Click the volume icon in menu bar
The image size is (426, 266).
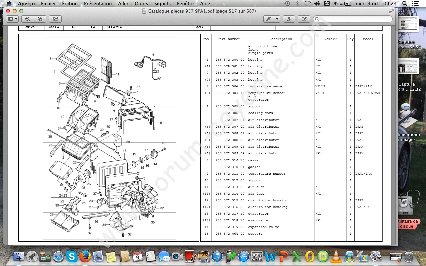(317, 4)
